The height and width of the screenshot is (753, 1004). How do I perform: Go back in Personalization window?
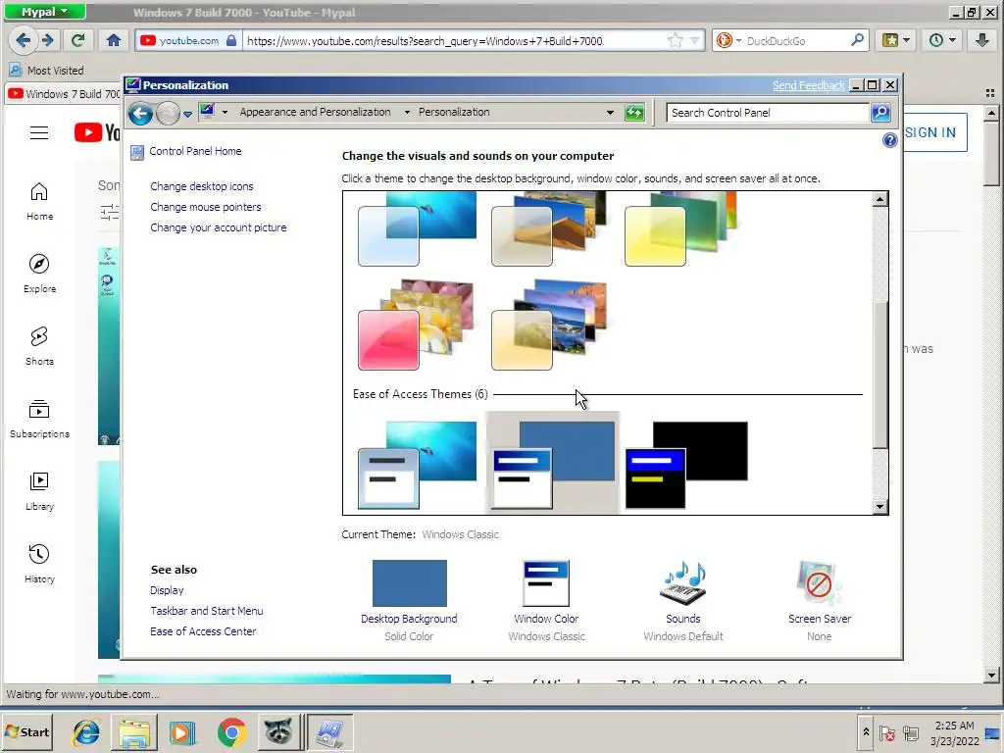[x=140, y=114]
